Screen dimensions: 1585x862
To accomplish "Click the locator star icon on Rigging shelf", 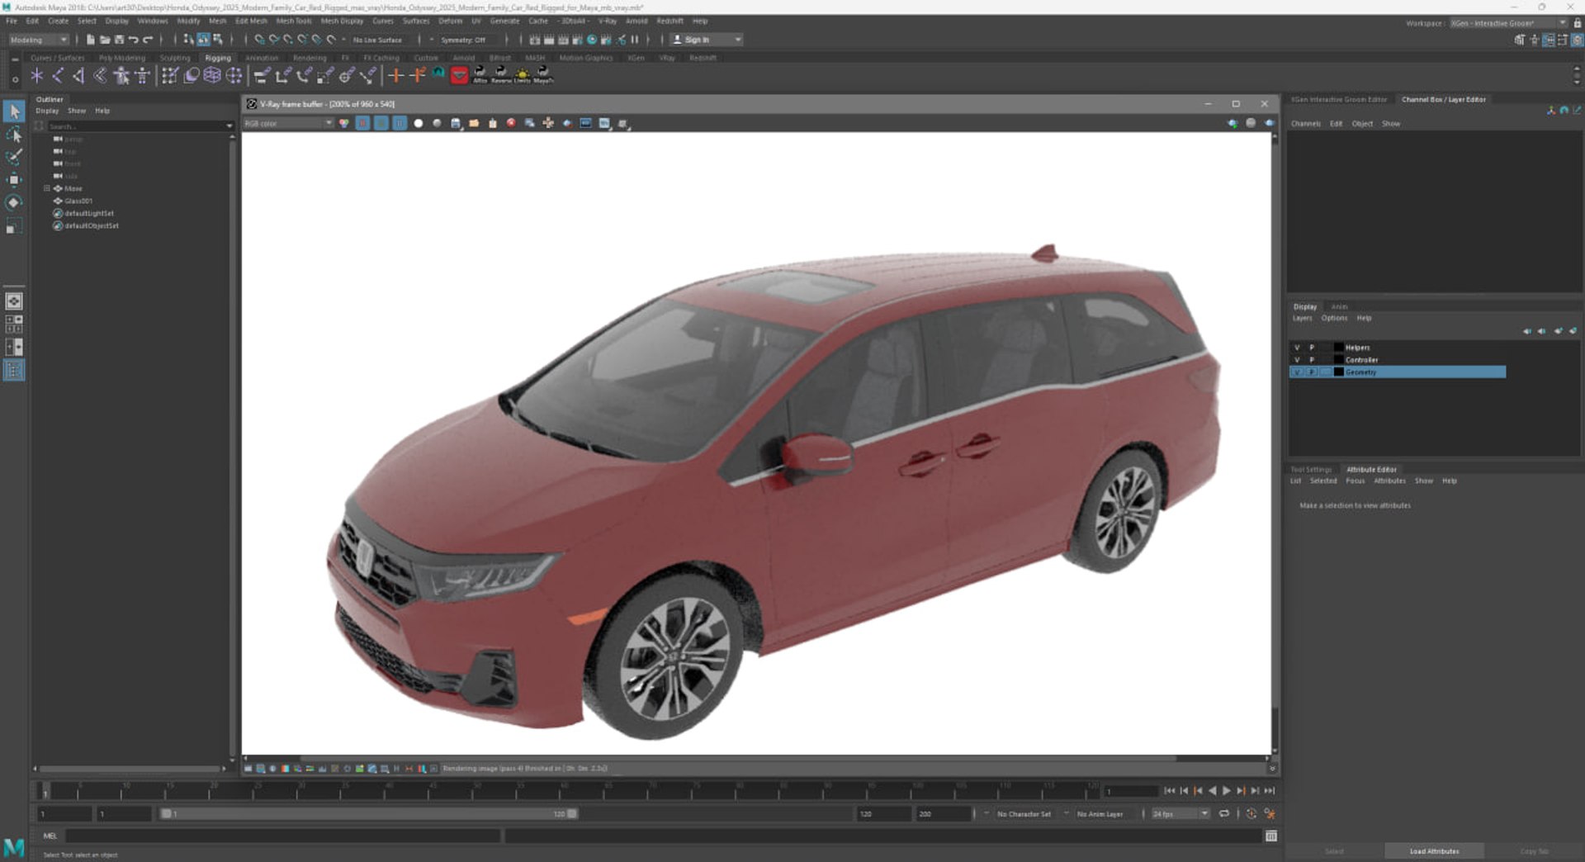I will coord(36,76).
